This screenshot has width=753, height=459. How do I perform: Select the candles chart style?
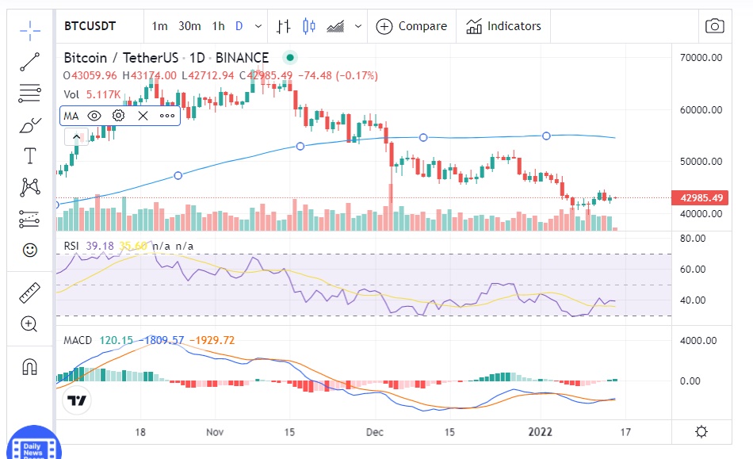pos(309,26)
